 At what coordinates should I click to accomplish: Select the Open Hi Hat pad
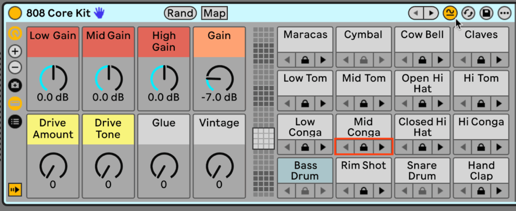pyautogui.click(x=422, y=83)
